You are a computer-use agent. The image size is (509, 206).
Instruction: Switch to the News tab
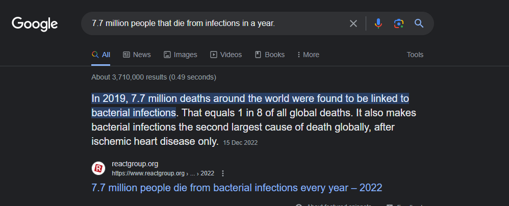(137, 55)
